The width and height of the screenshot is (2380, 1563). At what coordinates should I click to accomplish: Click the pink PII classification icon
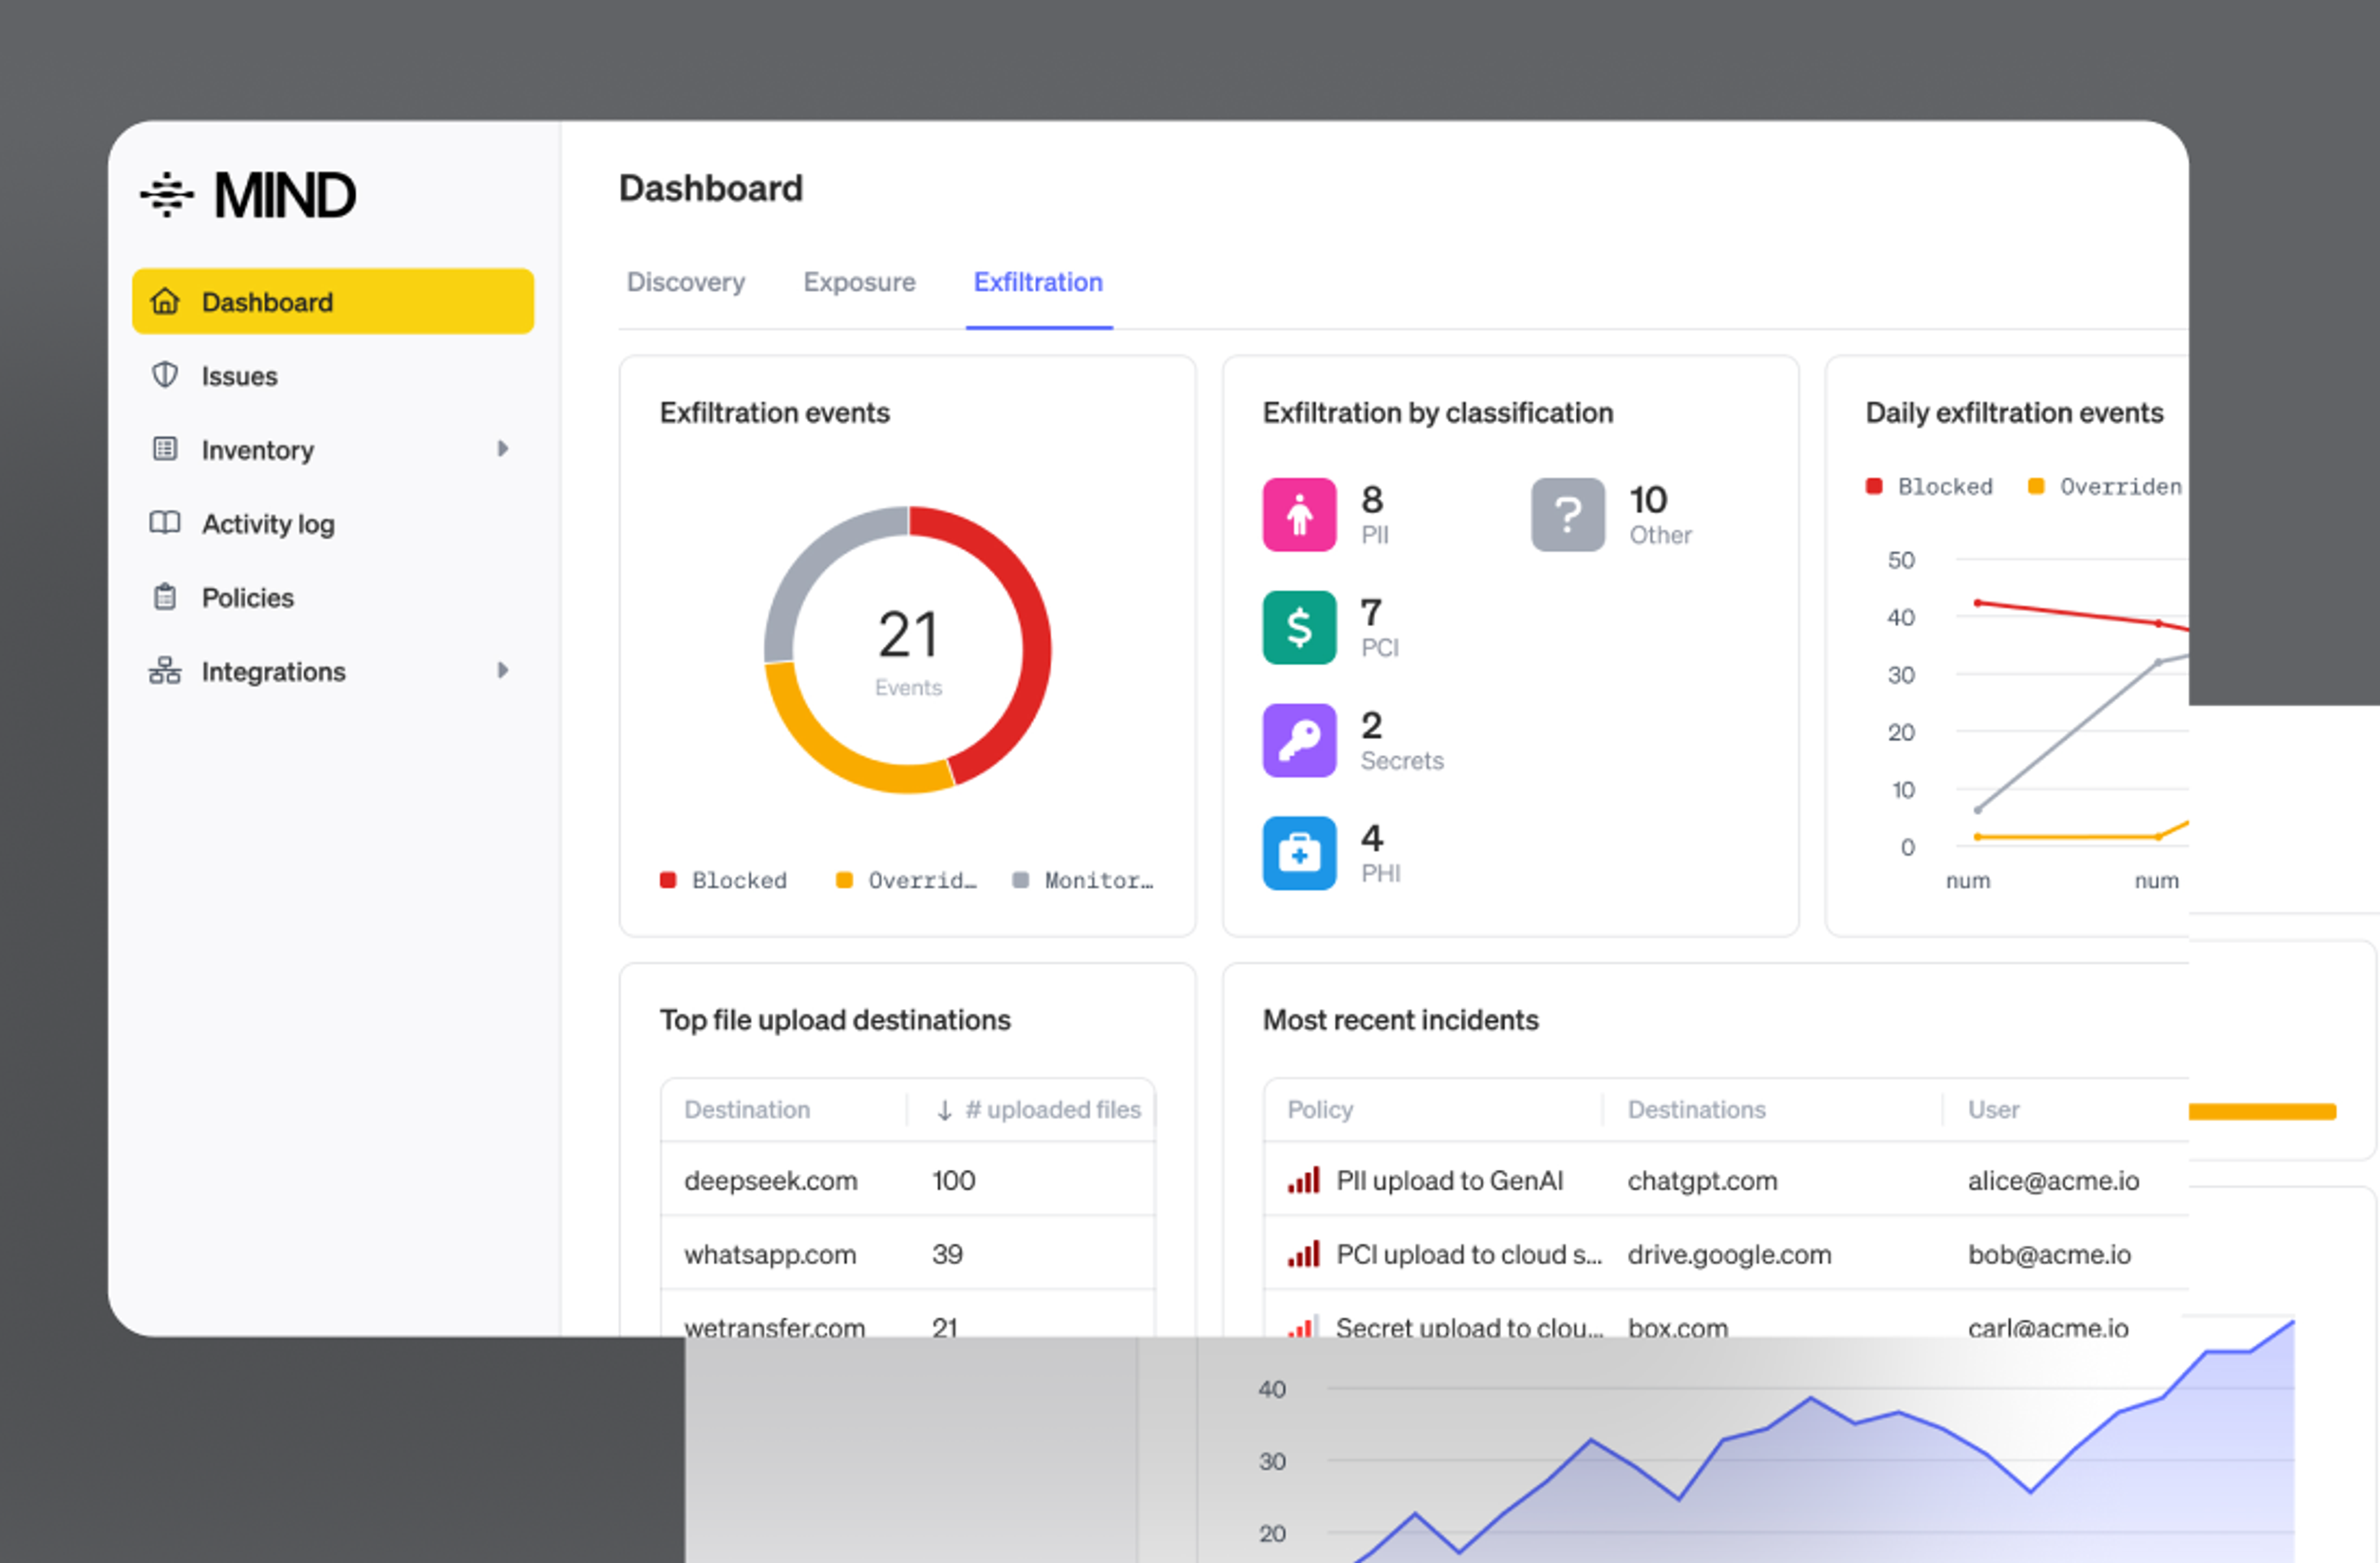pos(1299,515)
